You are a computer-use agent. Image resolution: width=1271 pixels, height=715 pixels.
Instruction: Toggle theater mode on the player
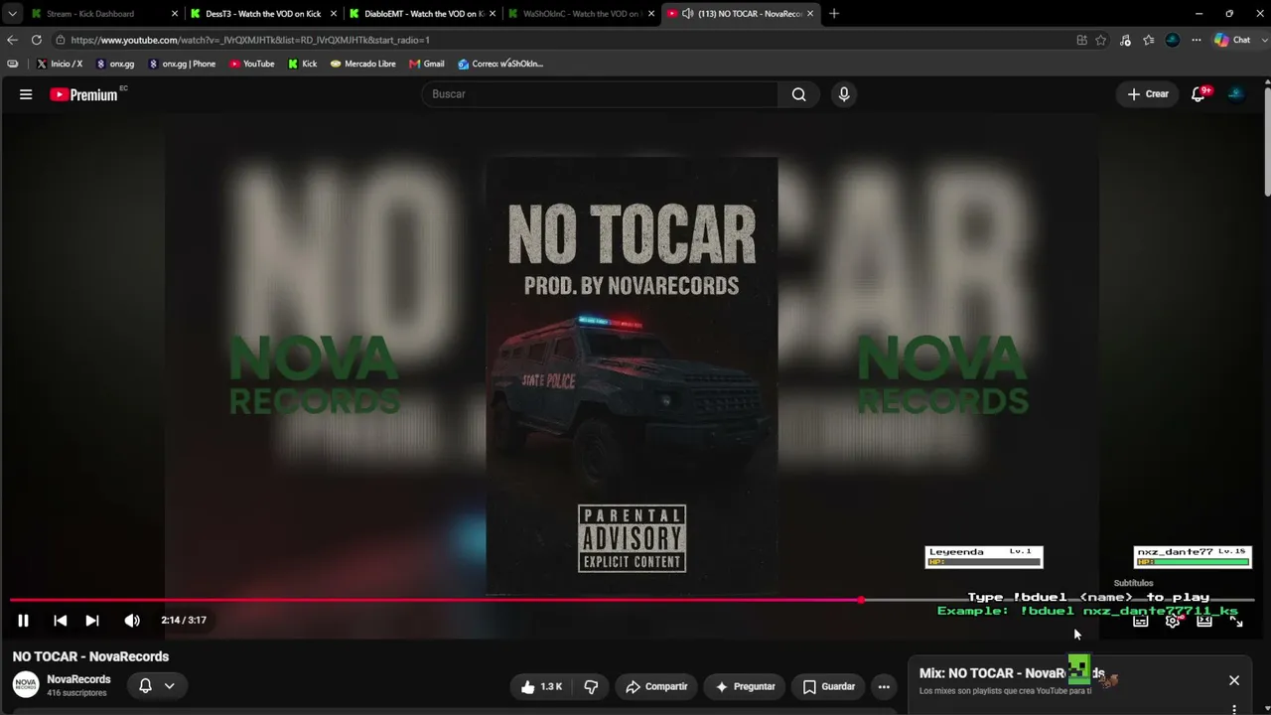(1204, 622)
